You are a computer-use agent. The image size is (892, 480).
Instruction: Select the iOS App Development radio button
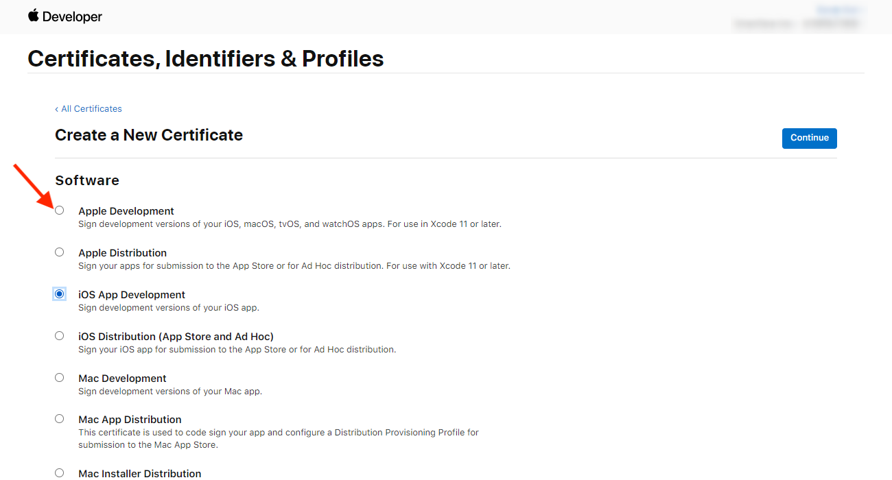click(x=60, y=294)
